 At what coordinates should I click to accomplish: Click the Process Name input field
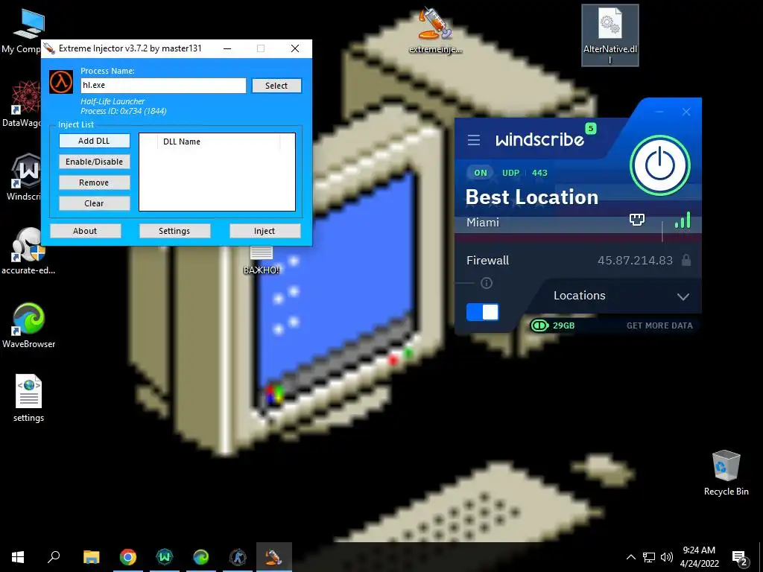pyautogui.click(x=163, y=85)
